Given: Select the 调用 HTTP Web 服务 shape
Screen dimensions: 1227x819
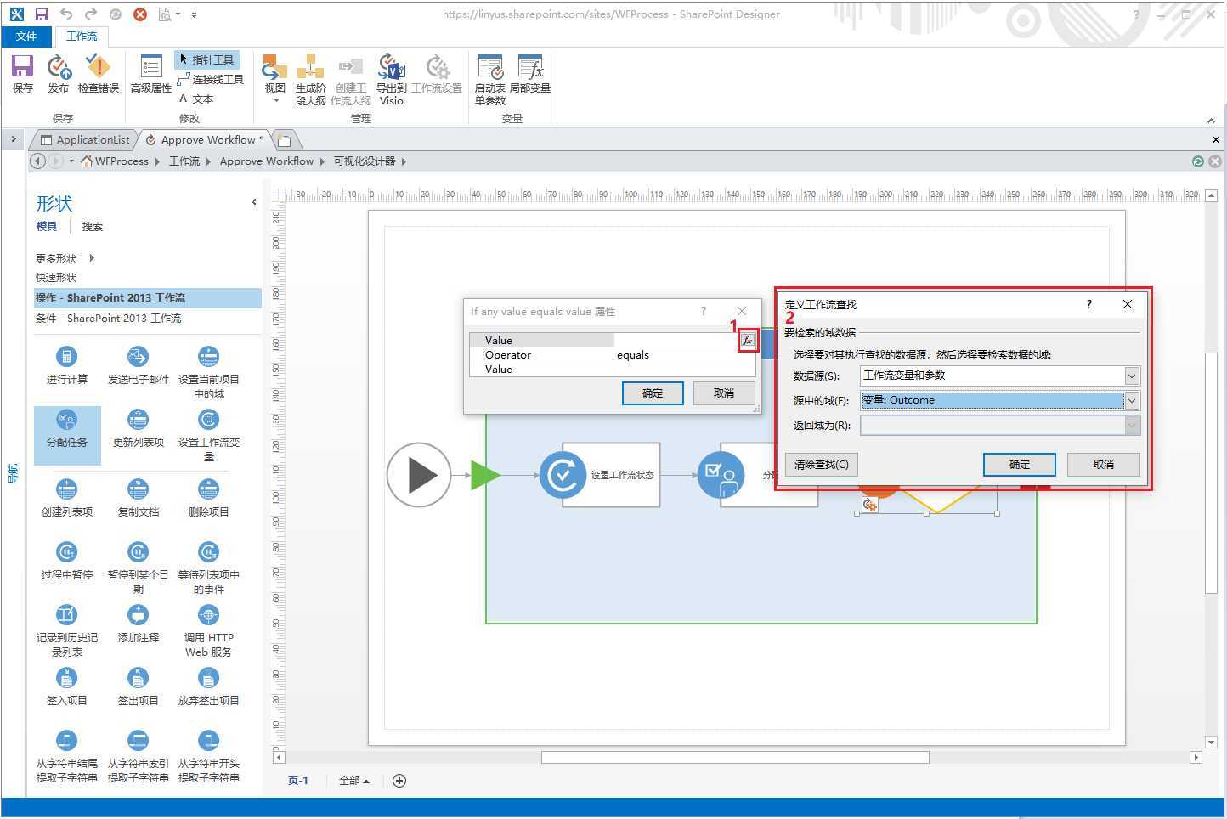Looking at the screenshot, I should [209, 631].
